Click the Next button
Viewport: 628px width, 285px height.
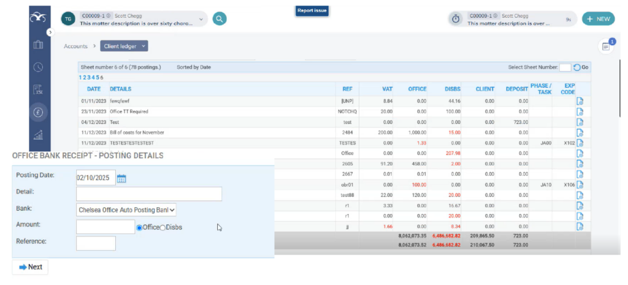pyautogui.click(x=30, y=267)
